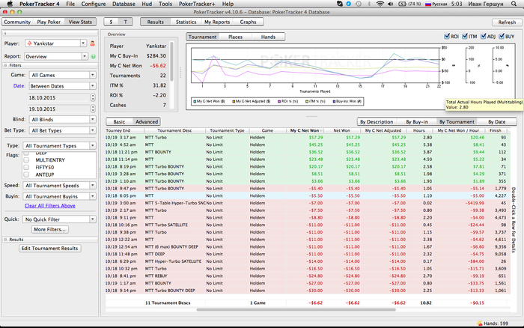Enable the MULTIENTRY flag checkbox
The height and width of the screenshot is (328, 524).
click(26, 160)
